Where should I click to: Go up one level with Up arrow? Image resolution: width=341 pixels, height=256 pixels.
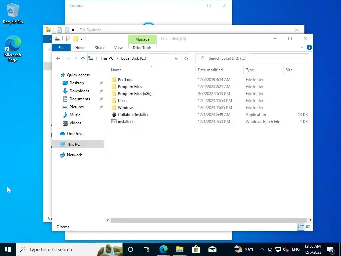click(83, 58)
